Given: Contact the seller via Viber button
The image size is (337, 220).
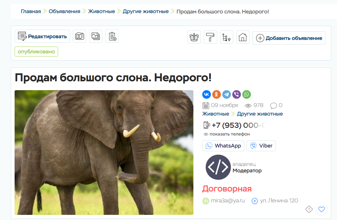Looking at the screenshot, I should point(261,146).
